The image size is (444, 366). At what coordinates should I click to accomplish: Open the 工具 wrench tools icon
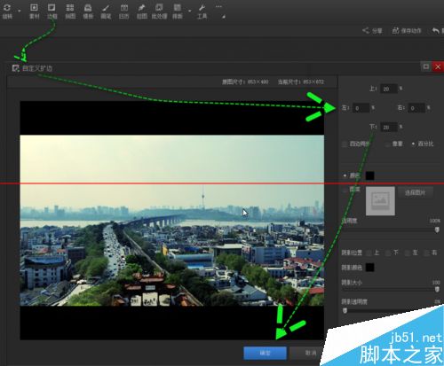pyautogui.click(x=202, y=12)
